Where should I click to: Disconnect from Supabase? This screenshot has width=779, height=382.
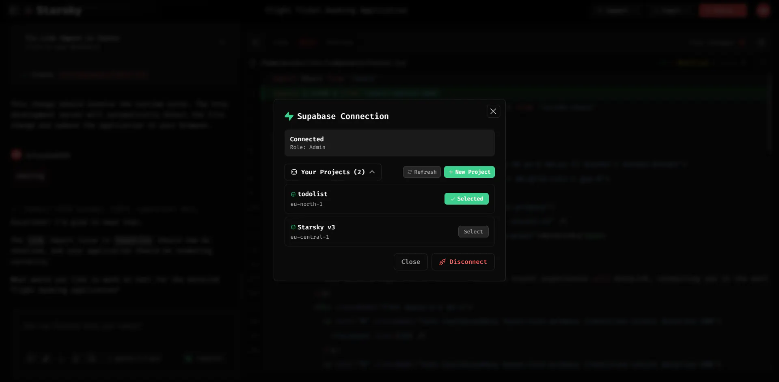[x=463, y=262]
